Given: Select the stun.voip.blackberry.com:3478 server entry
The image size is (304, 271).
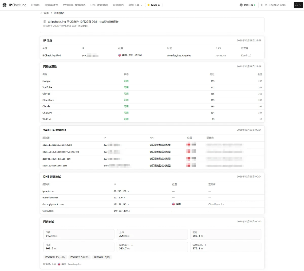Looking at the screenshot, I should [x=61, y=152].
